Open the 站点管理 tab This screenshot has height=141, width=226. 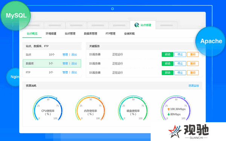coord(70,34)
